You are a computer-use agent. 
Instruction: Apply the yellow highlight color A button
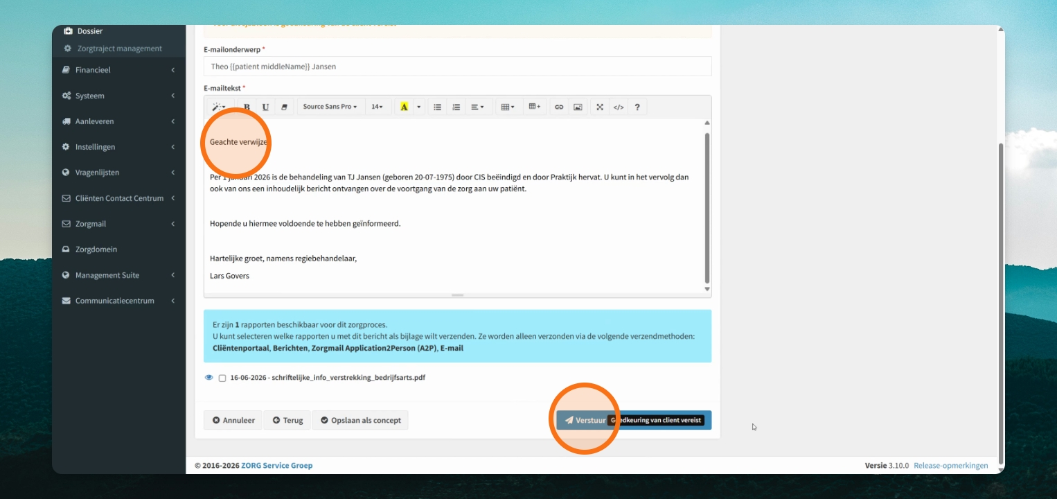pyautogui.click(x=404, y=107)
